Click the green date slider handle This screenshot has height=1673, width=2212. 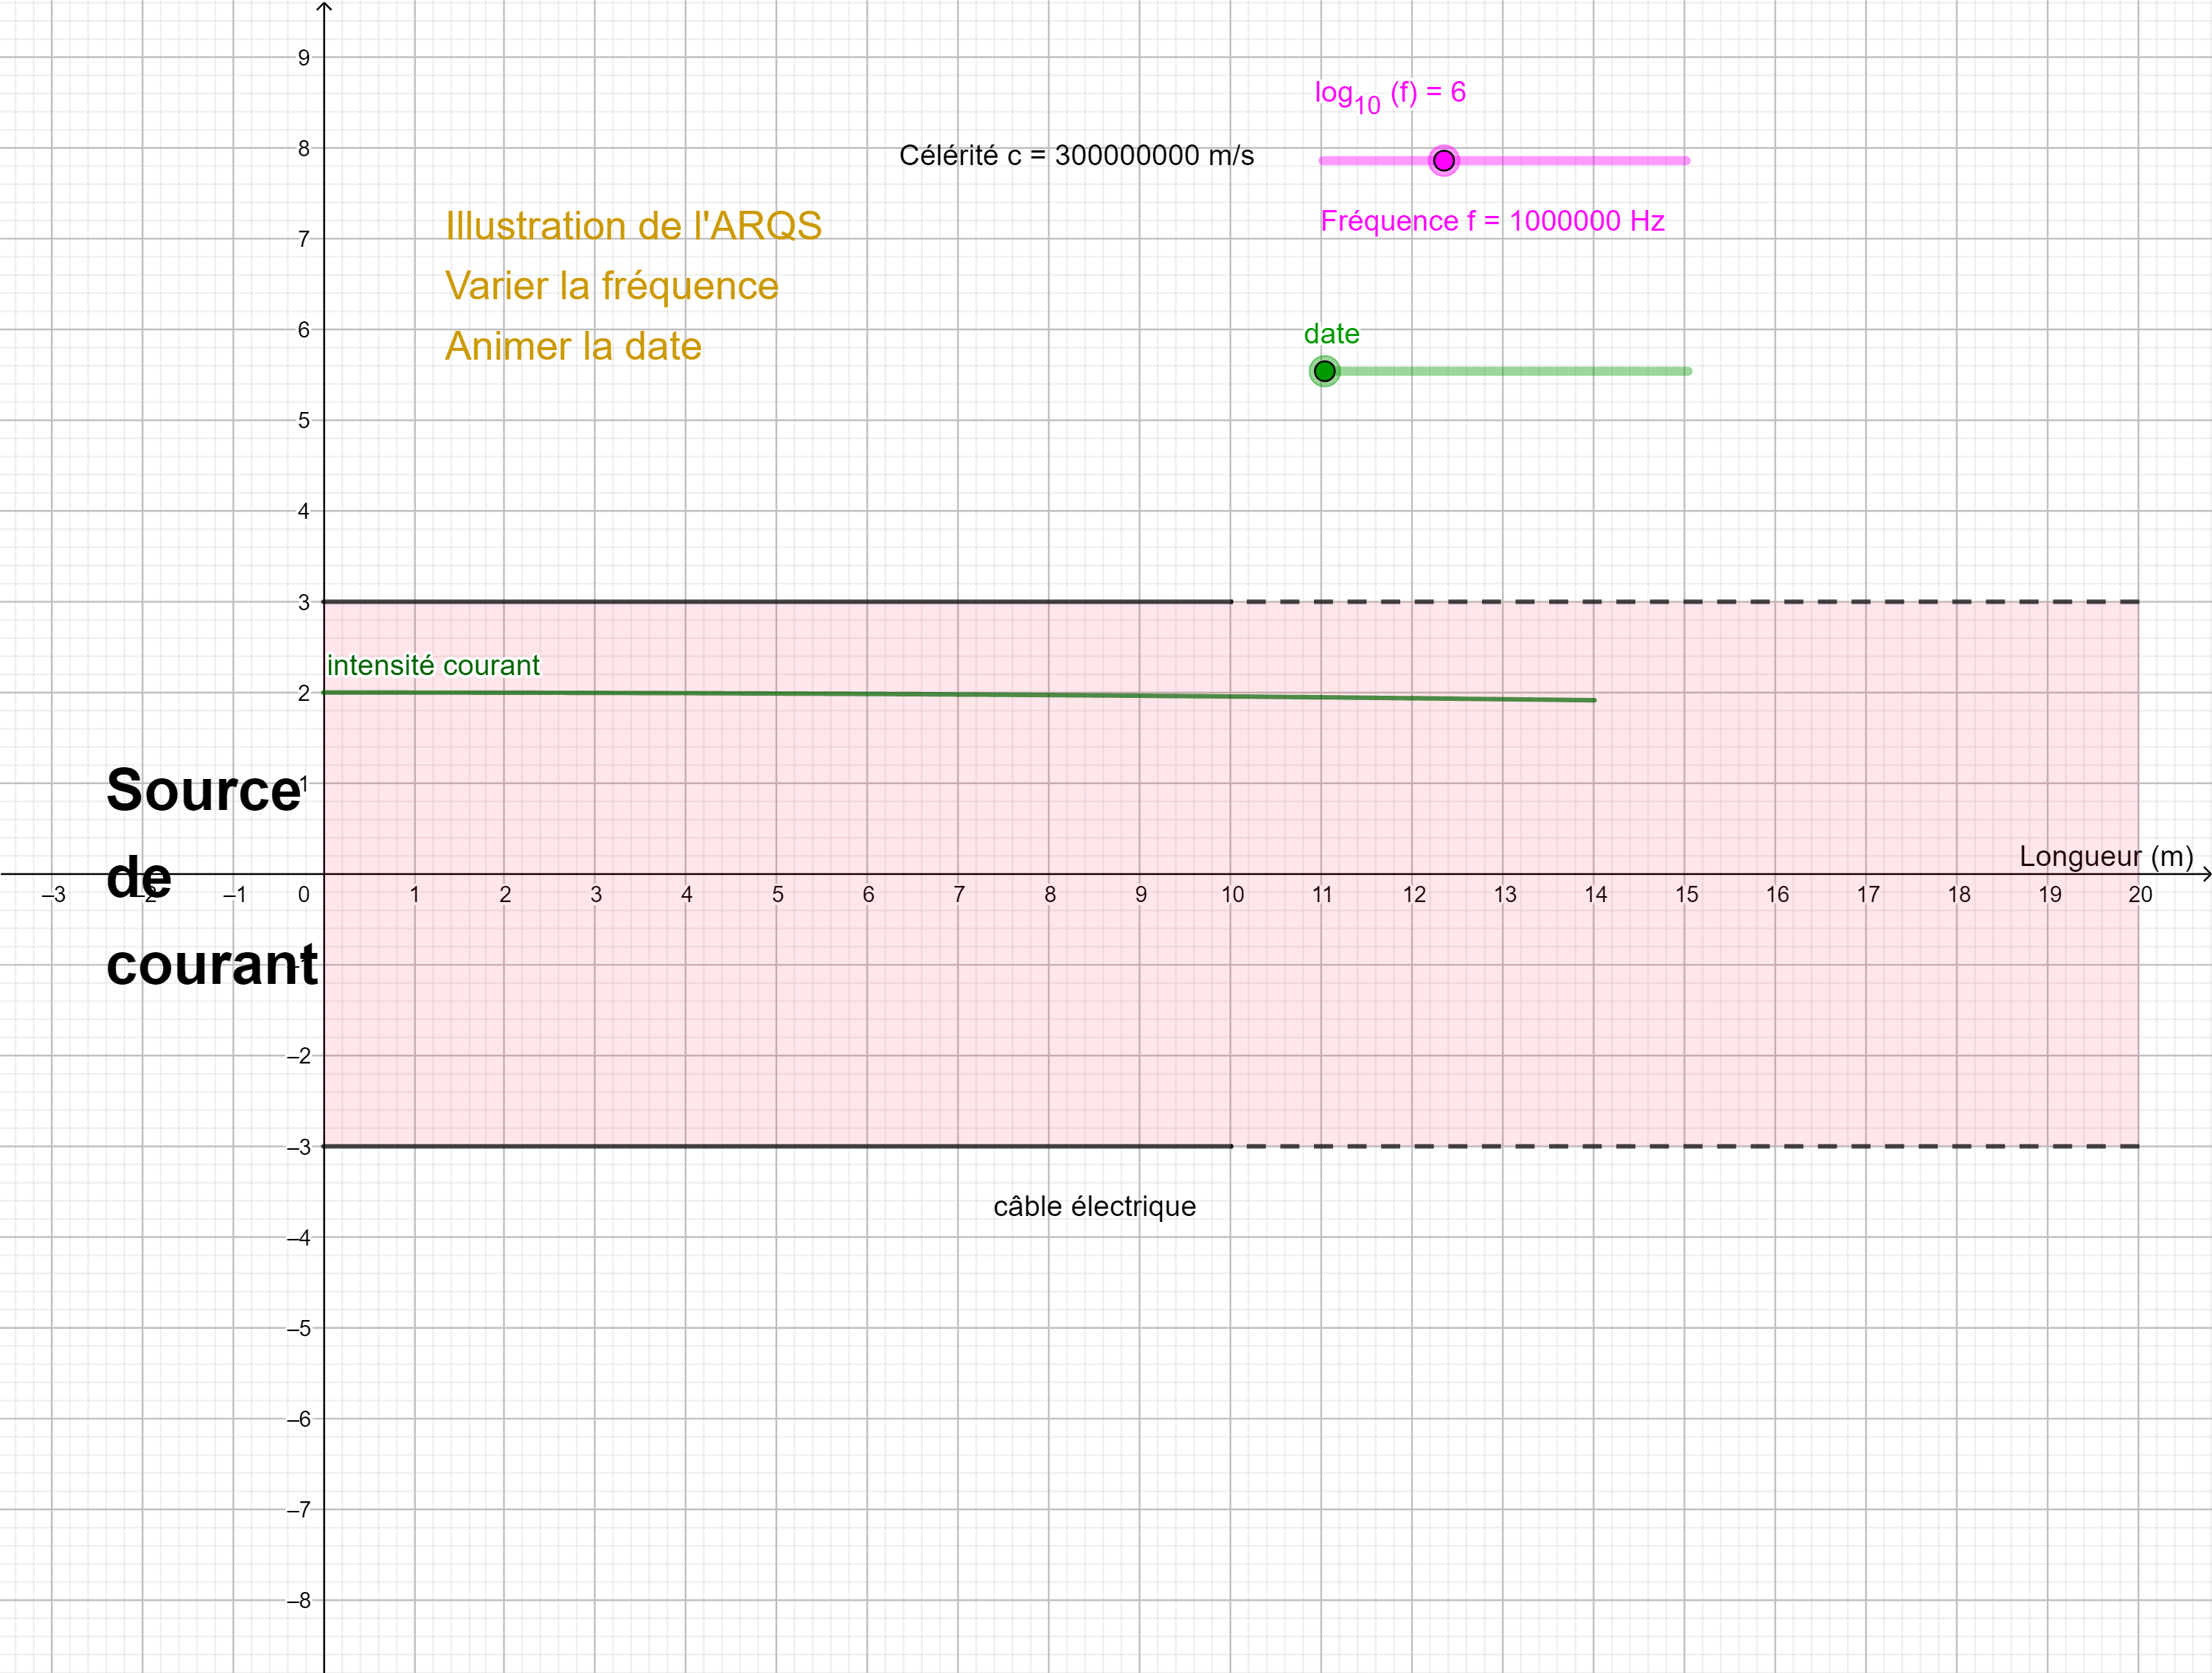tap(1324, 371)
